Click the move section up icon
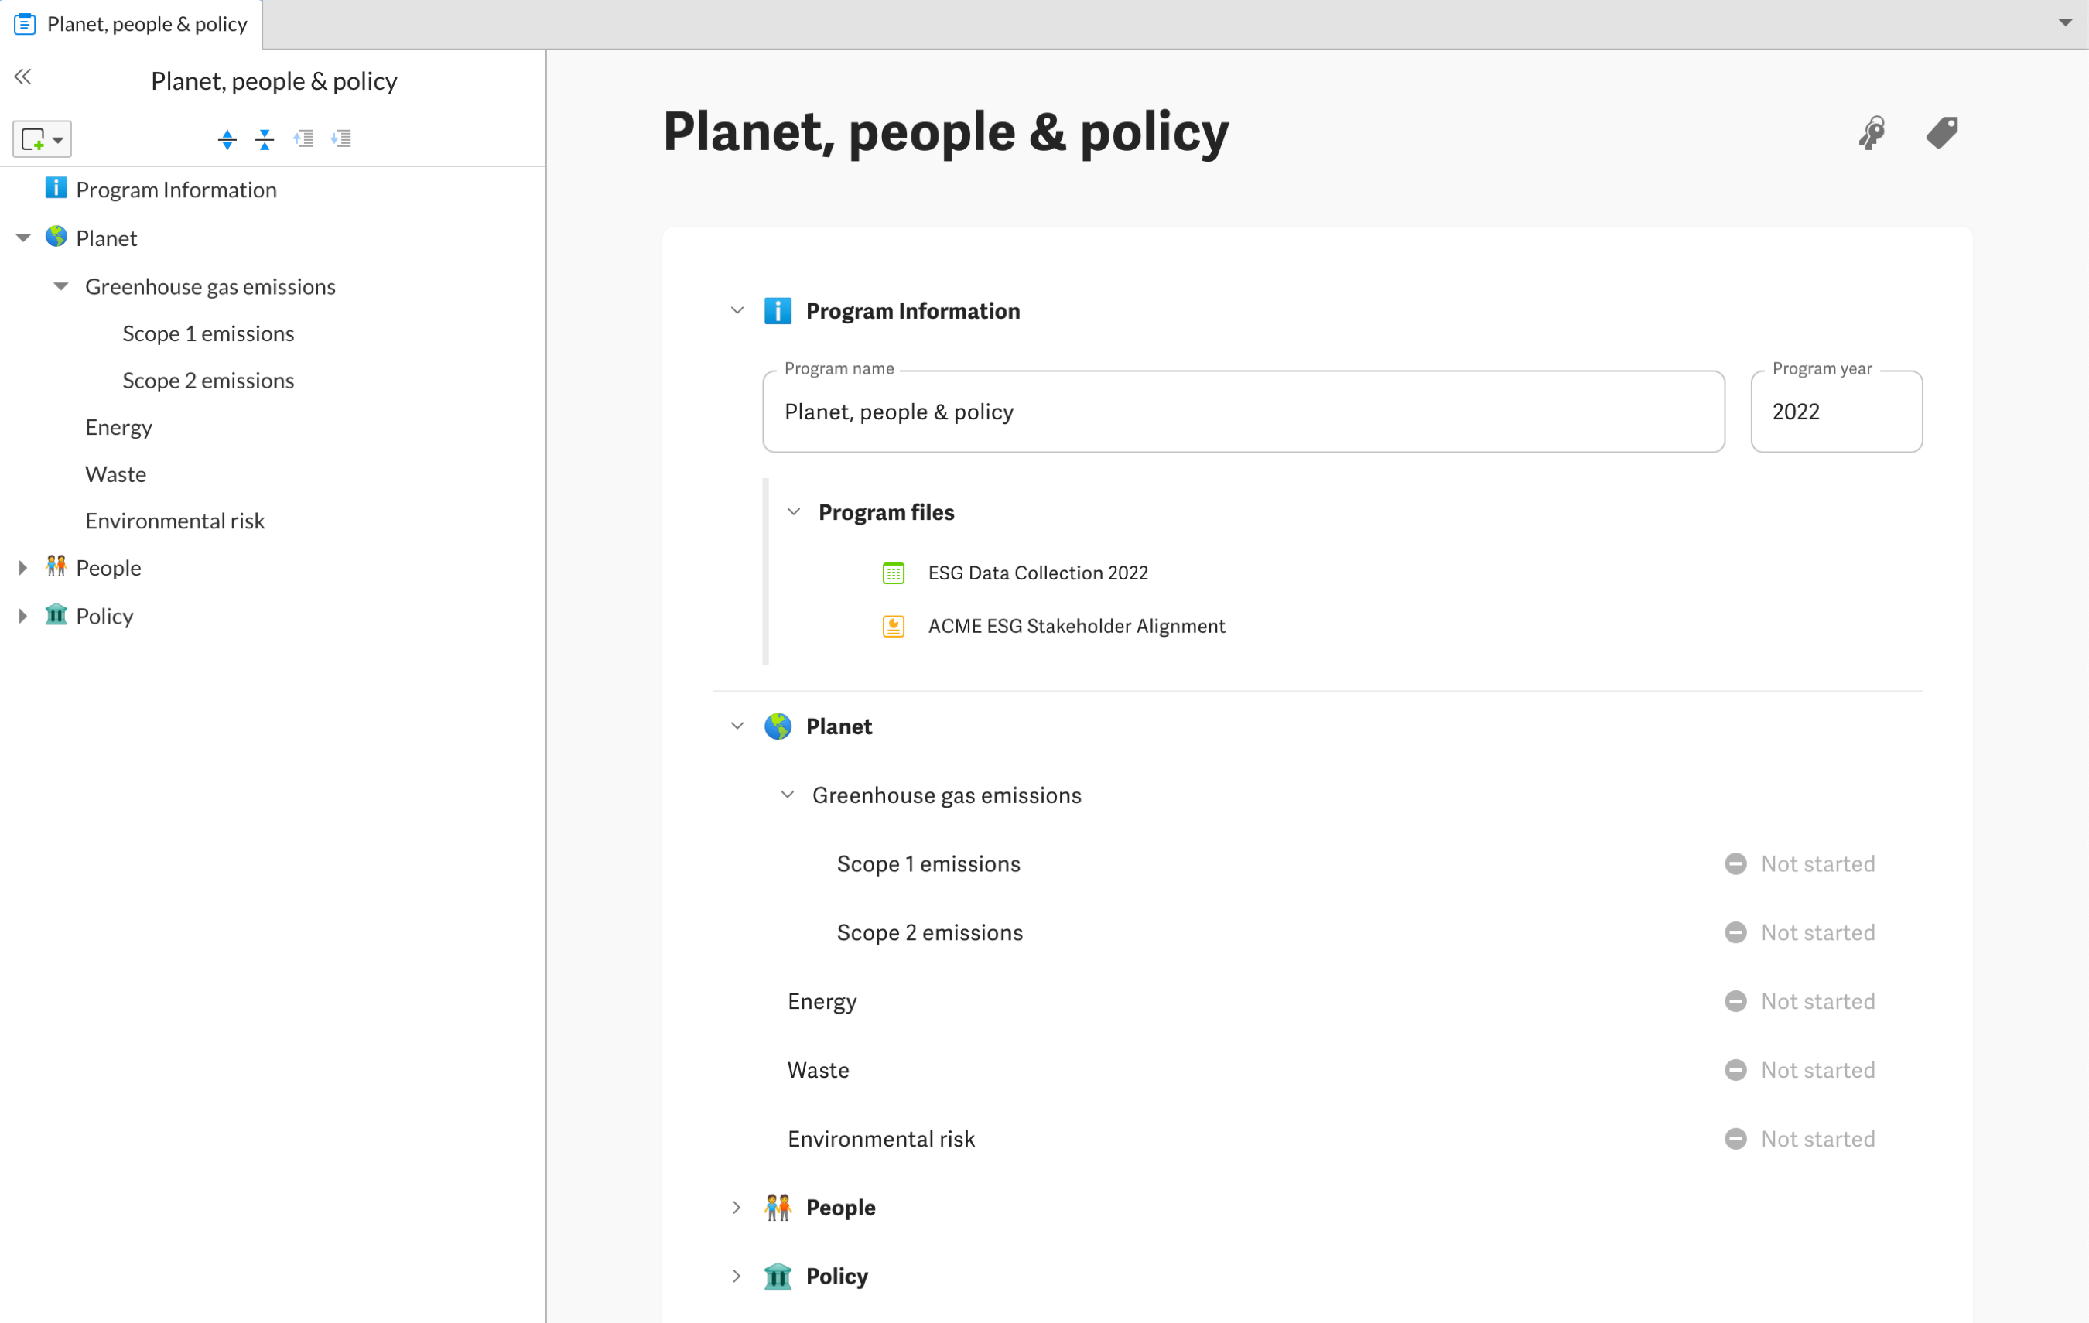This screenshot has width=2089, height=1323. [x=303, y=138]
